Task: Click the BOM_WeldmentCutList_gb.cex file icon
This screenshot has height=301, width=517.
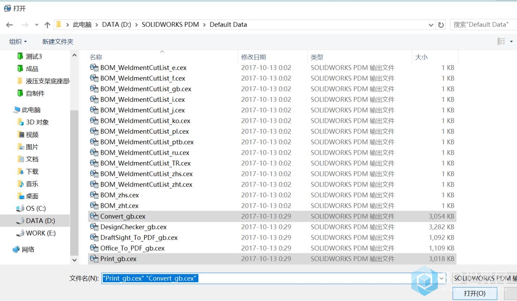Action: click(x=94, y=89)
